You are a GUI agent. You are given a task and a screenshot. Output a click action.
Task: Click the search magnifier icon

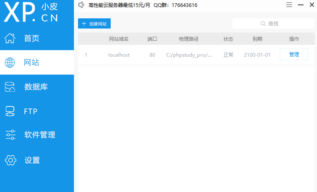click(263, 24)
